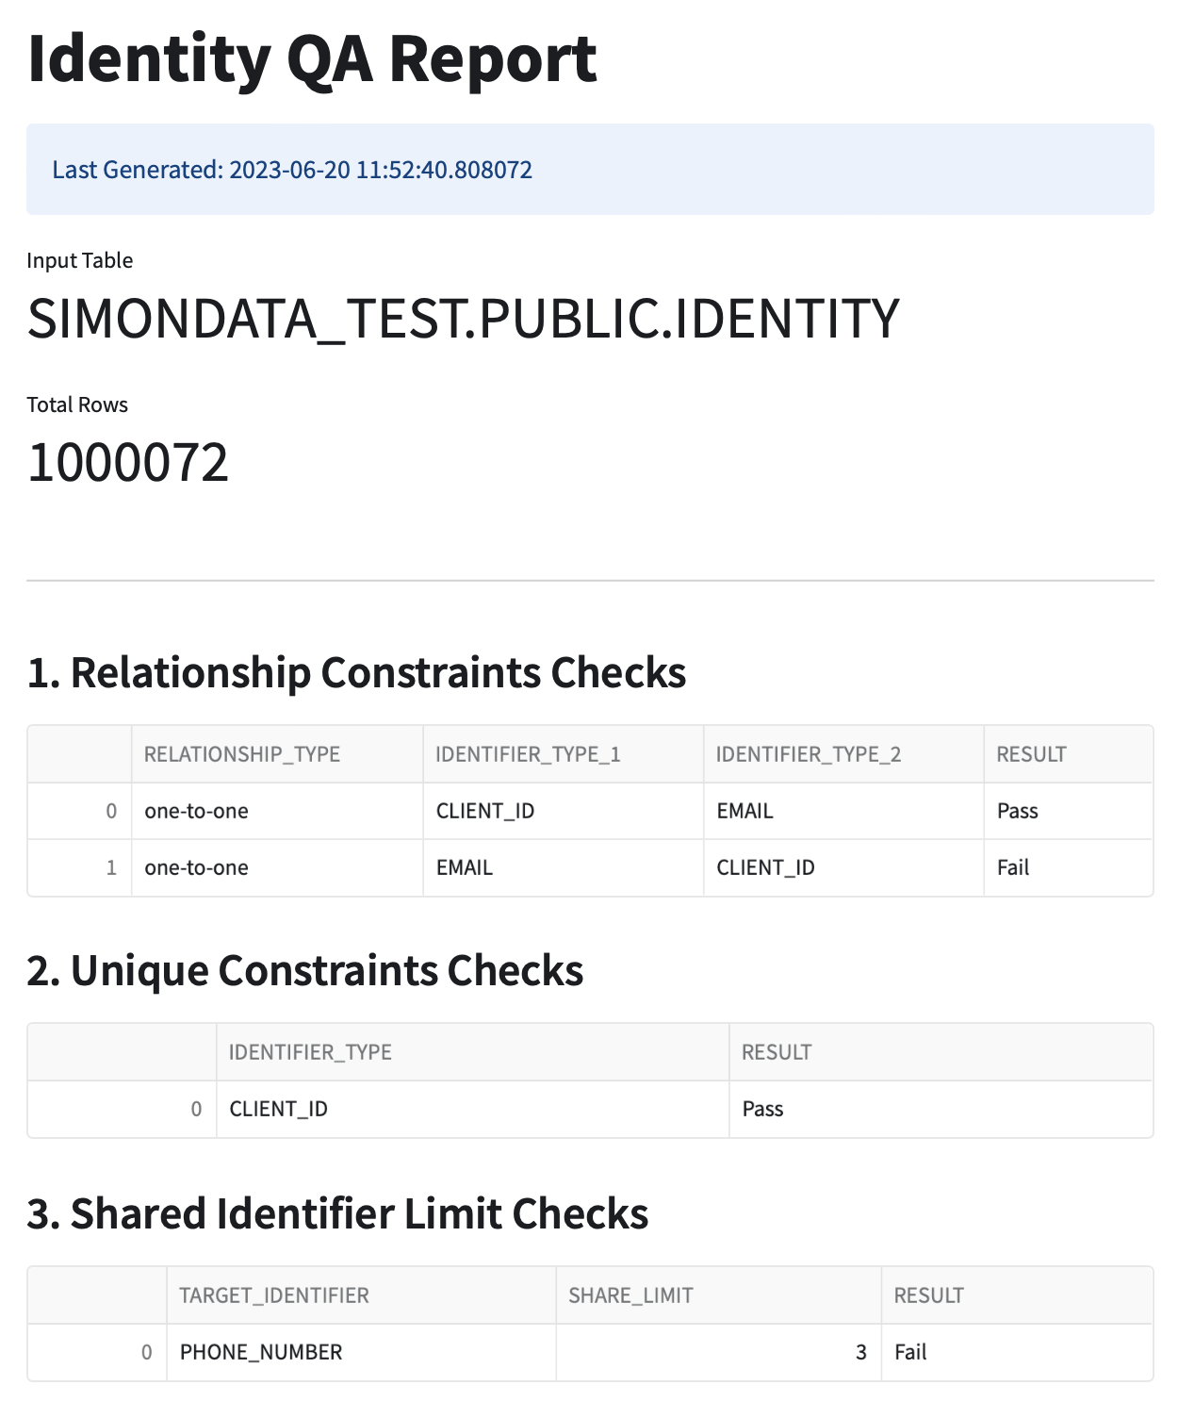Sort by the IDENTIFIER_TYPE_2 column header
The width and height of the screenshot is (1178, 1418).
click(x=809, y=754)
